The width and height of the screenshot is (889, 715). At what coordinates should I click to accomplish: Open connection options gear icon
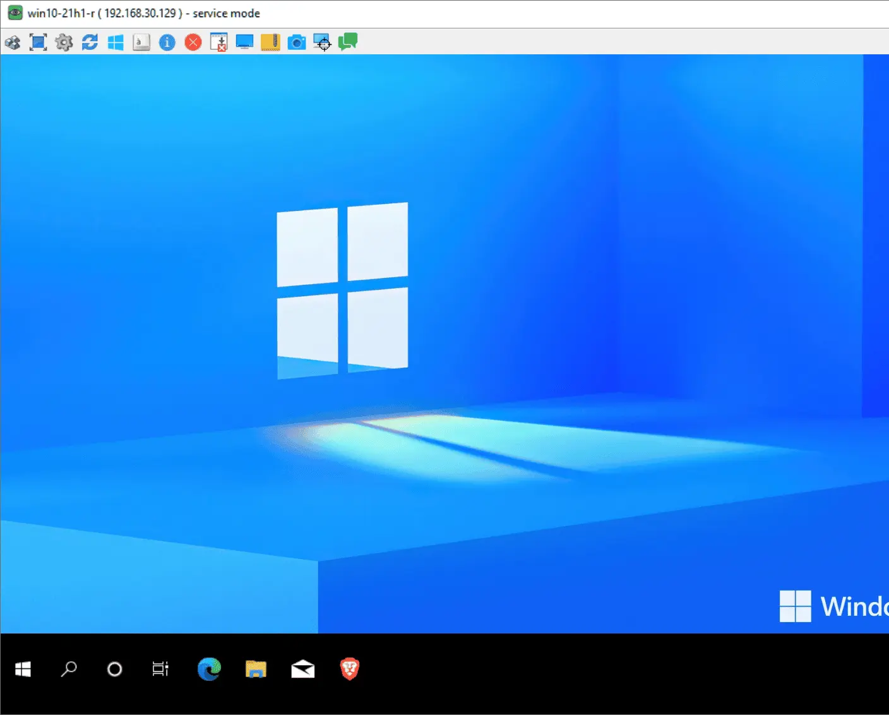click(64, 42)
